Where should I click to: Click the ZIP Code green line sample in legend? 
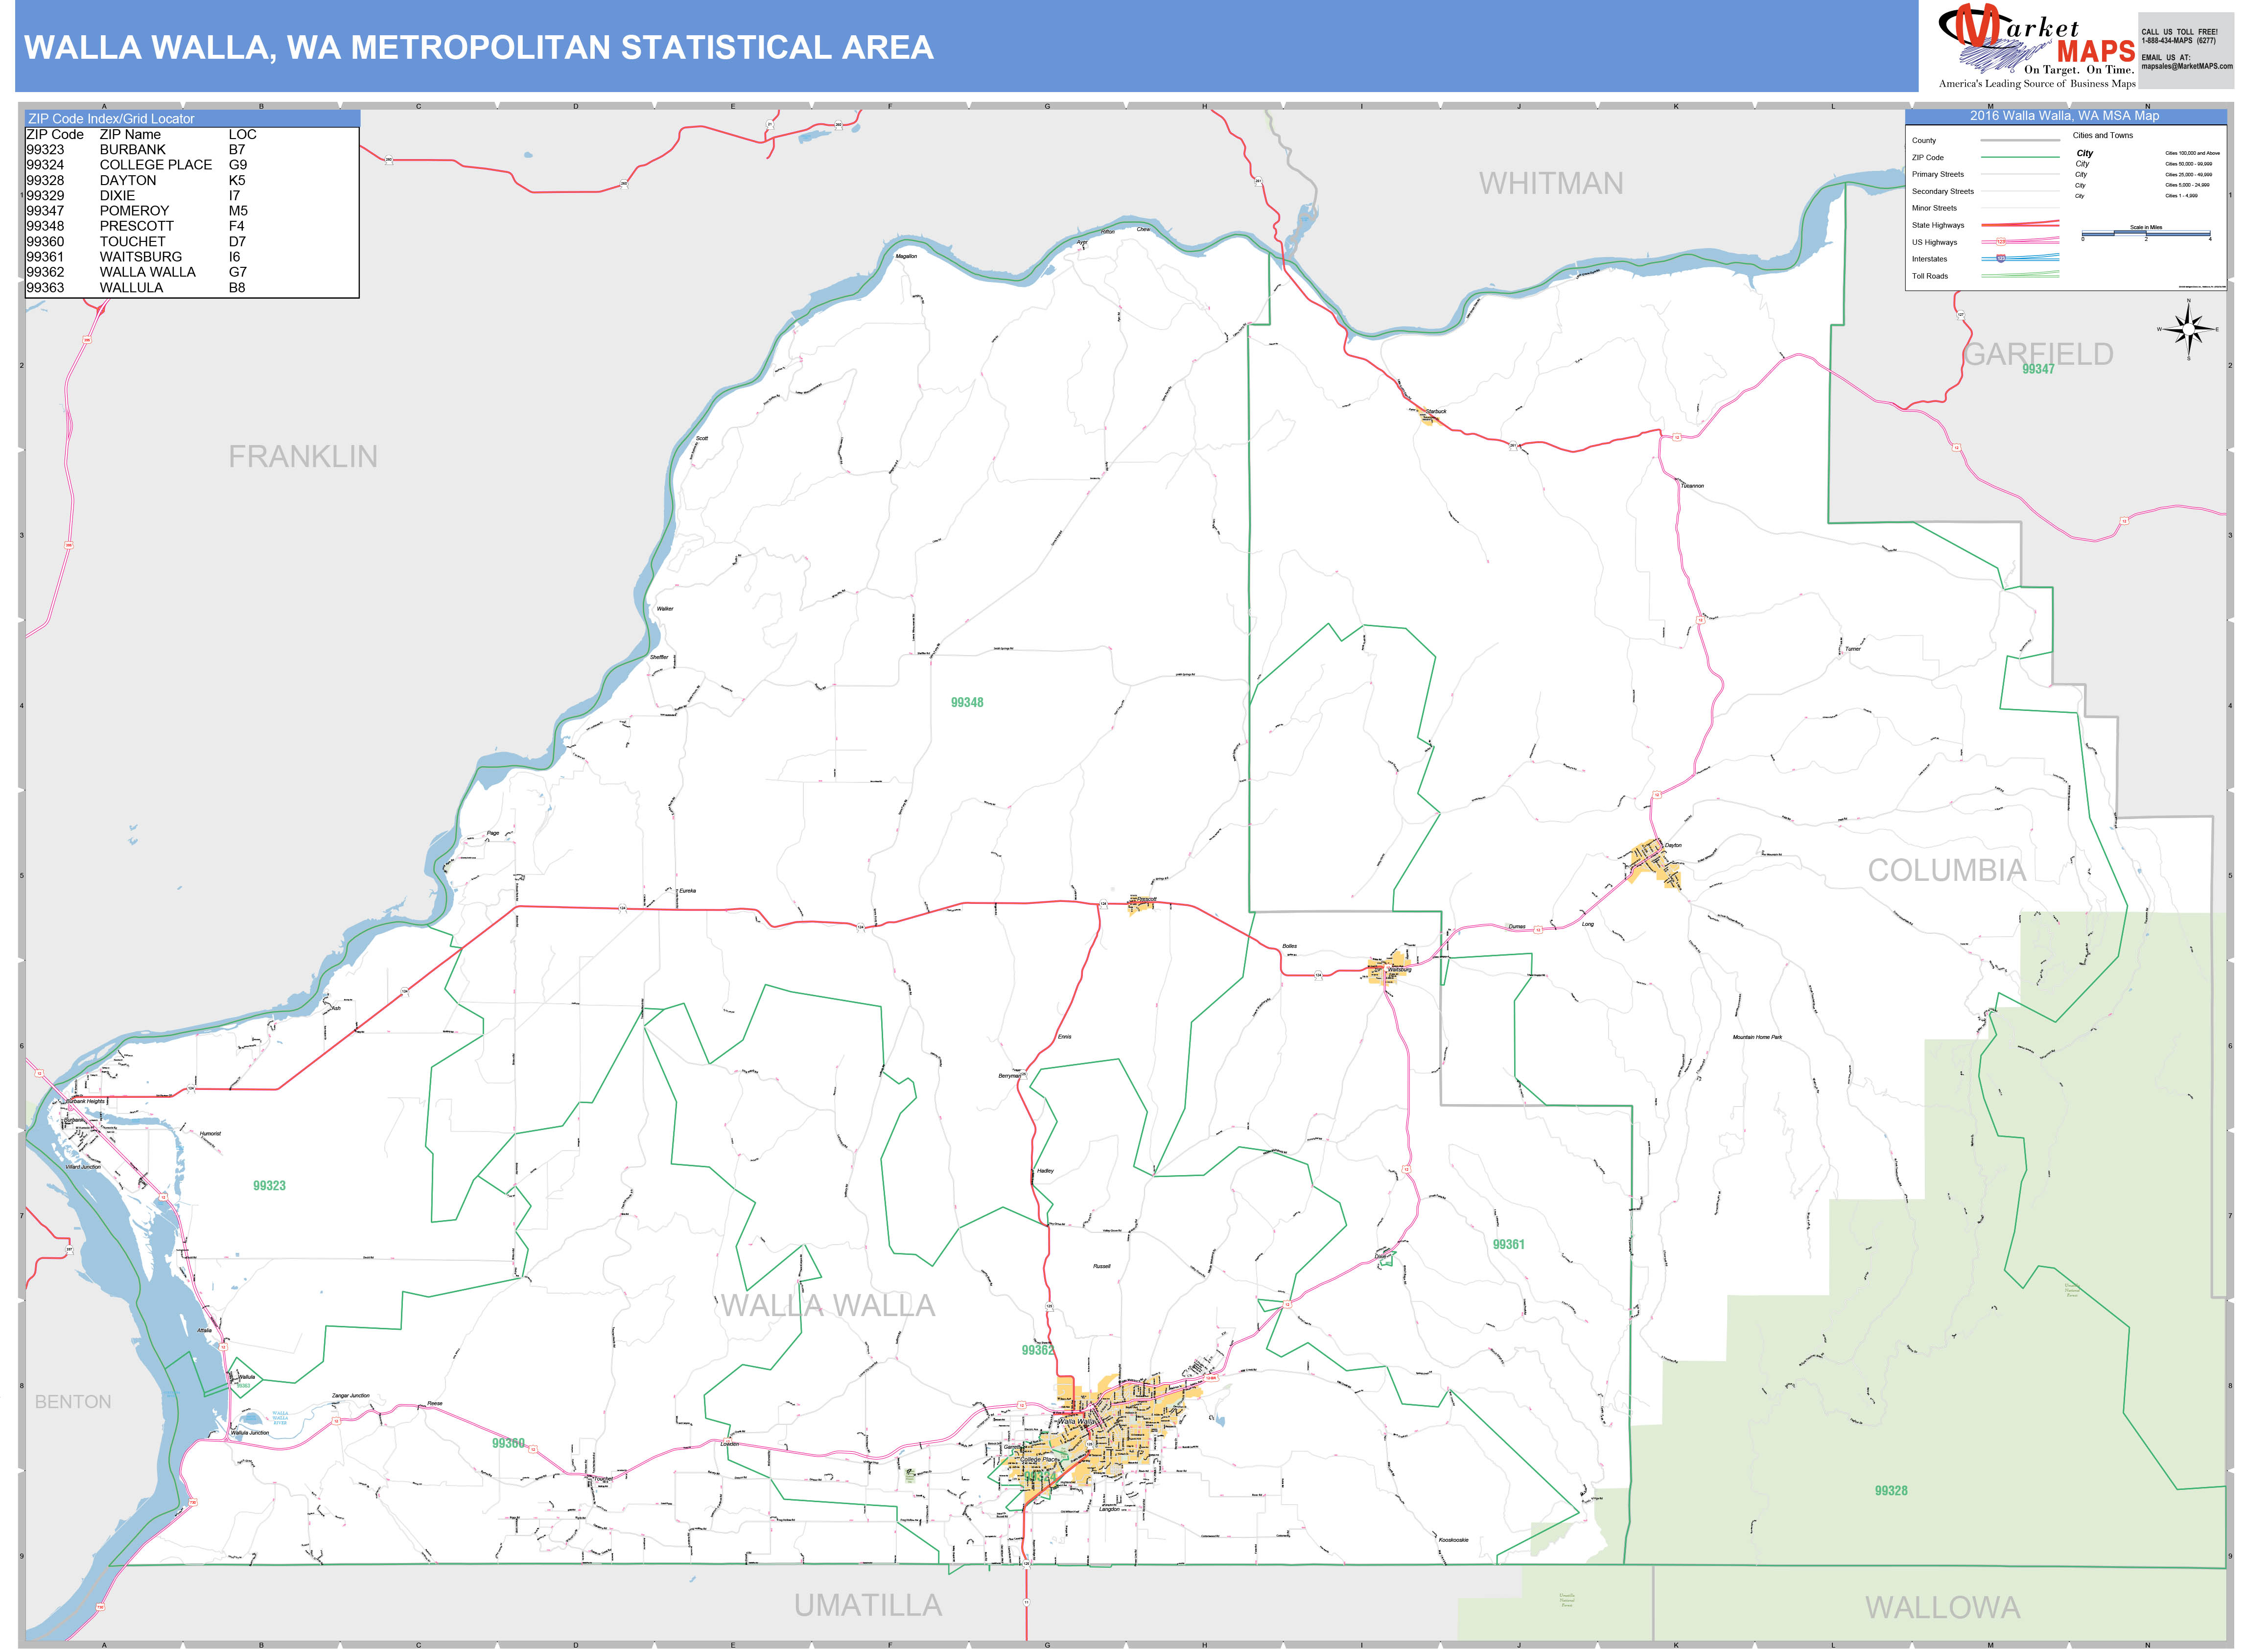point(2020,158)
